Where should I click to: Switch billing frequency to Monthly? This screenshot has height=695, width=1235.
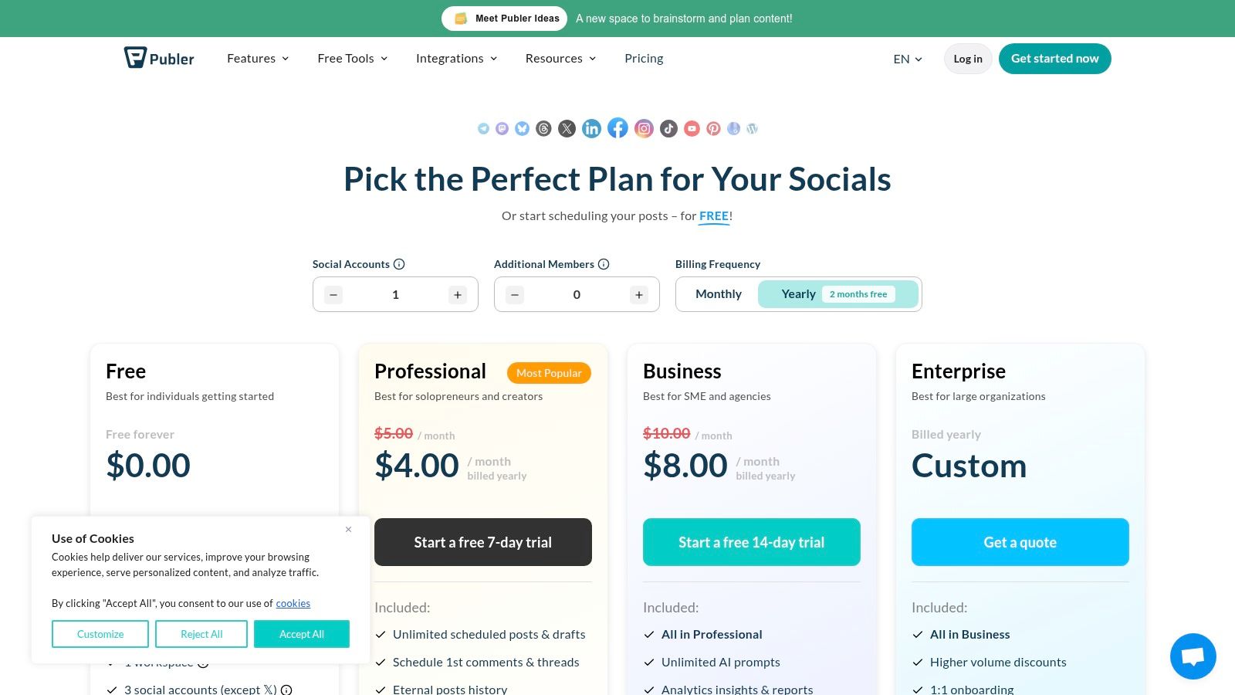718,293
